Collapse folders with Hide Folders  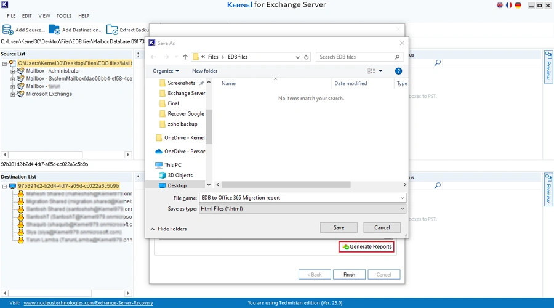pos(167,229)
